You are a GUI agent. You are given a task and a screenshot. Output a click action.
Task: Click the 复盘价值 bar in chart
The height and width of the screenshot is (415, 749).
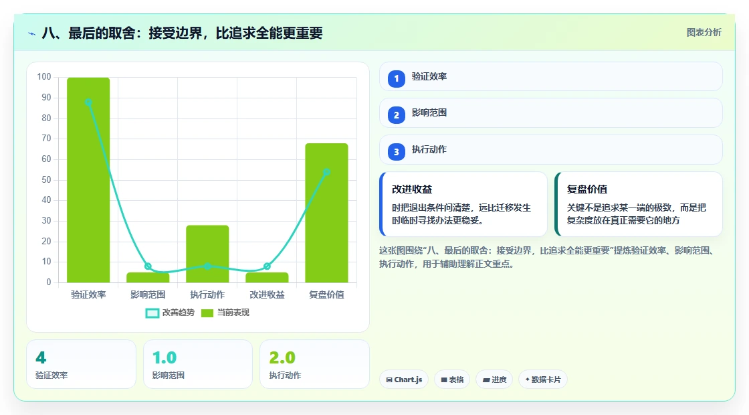pos(327,213)
